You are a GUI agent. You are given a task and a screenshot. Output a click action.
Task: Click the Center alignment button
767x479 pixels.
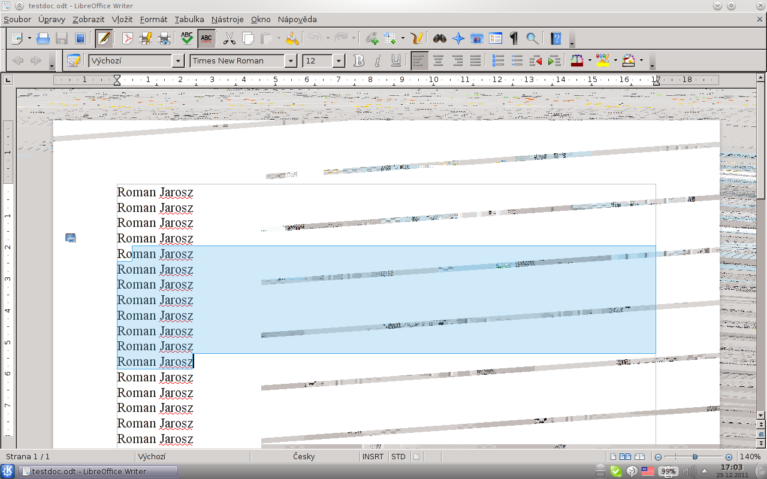click(439, 60)
